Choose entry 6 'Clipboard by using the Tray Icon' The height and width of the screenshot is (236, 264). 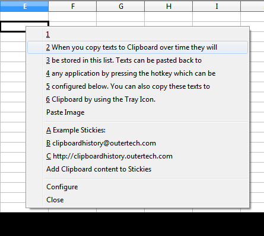click(138, 99)
